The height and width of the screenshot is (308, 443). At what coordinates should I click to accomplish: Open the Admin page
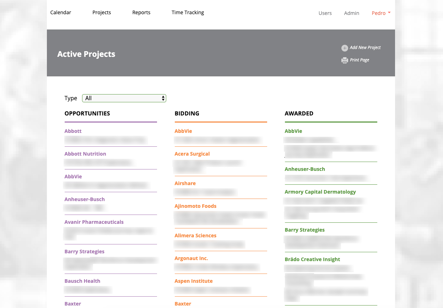[x=352, y=13]
